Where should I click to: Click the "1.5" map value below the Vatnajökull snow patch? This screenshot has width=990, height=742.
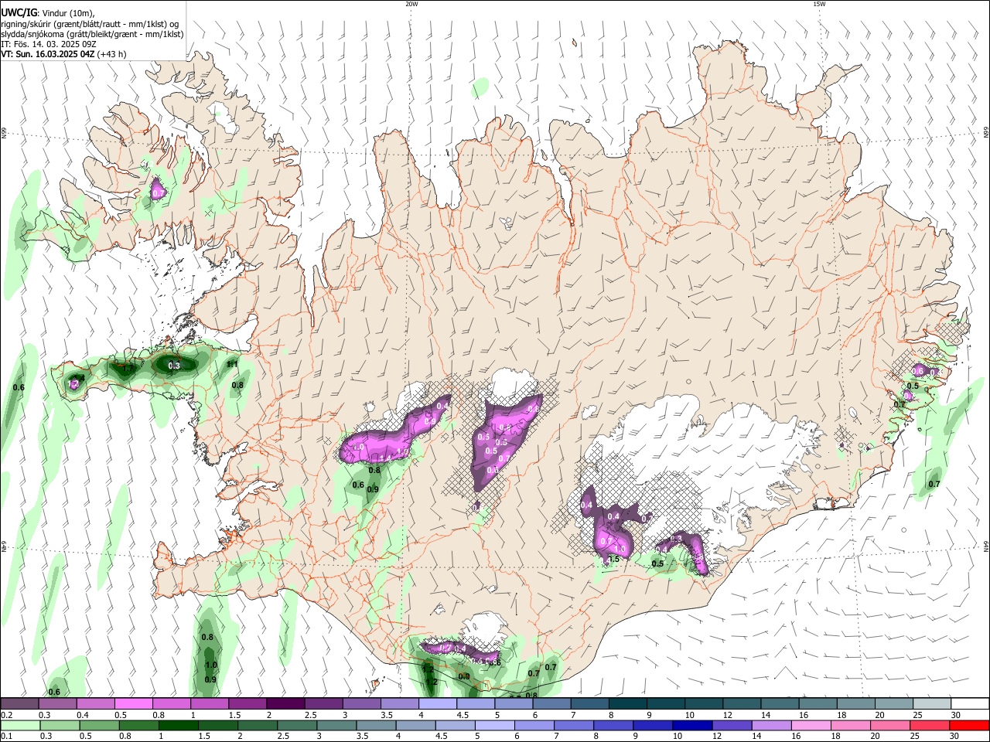[x=615, y=559]
